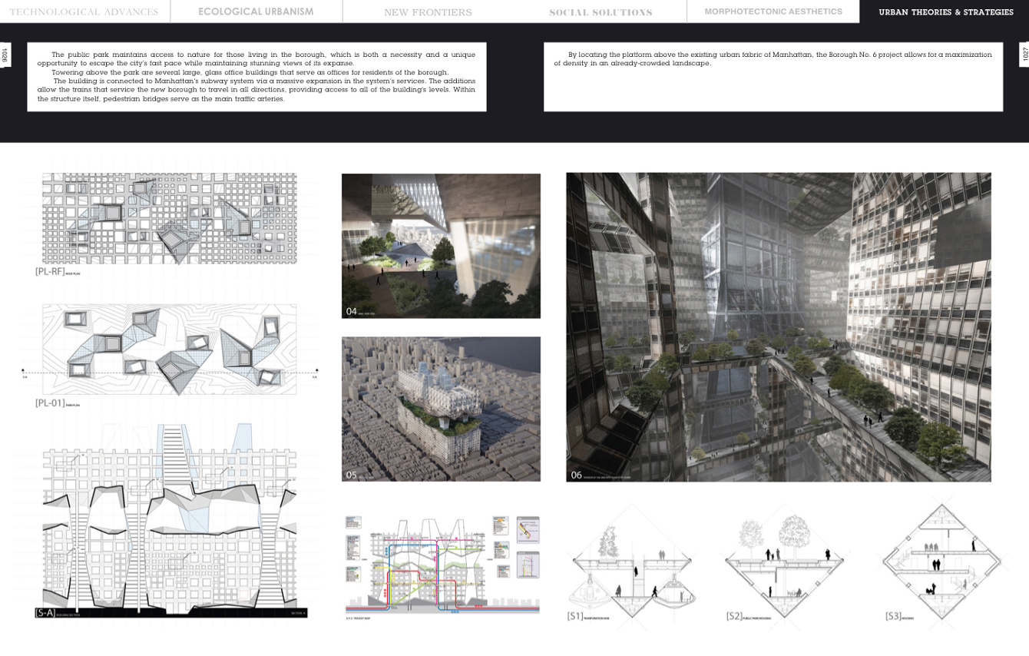The width and height of the screenshot is (1029, 656).
Task: Click the S2 section with trees
Action: [783, 565]
